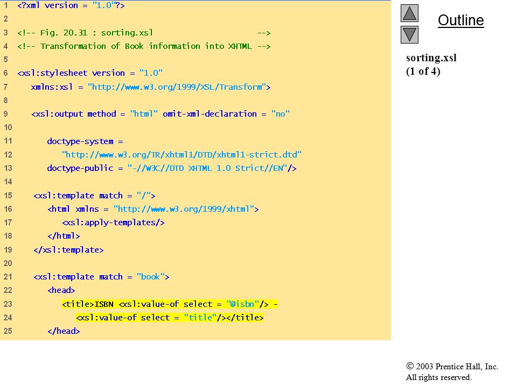The height and width of the screenshot is (387, 517).
Task: Click the closing </head> tag
Action: pos(64,332)
